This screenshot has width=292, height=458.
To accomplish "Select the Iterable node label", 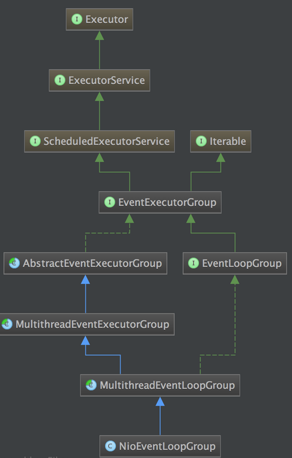I will [228, 142].
